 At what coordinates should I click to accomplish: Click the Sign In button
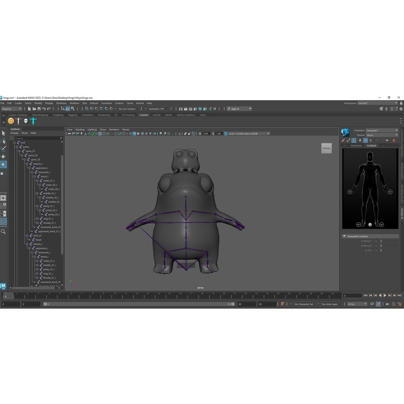(238, 108)
